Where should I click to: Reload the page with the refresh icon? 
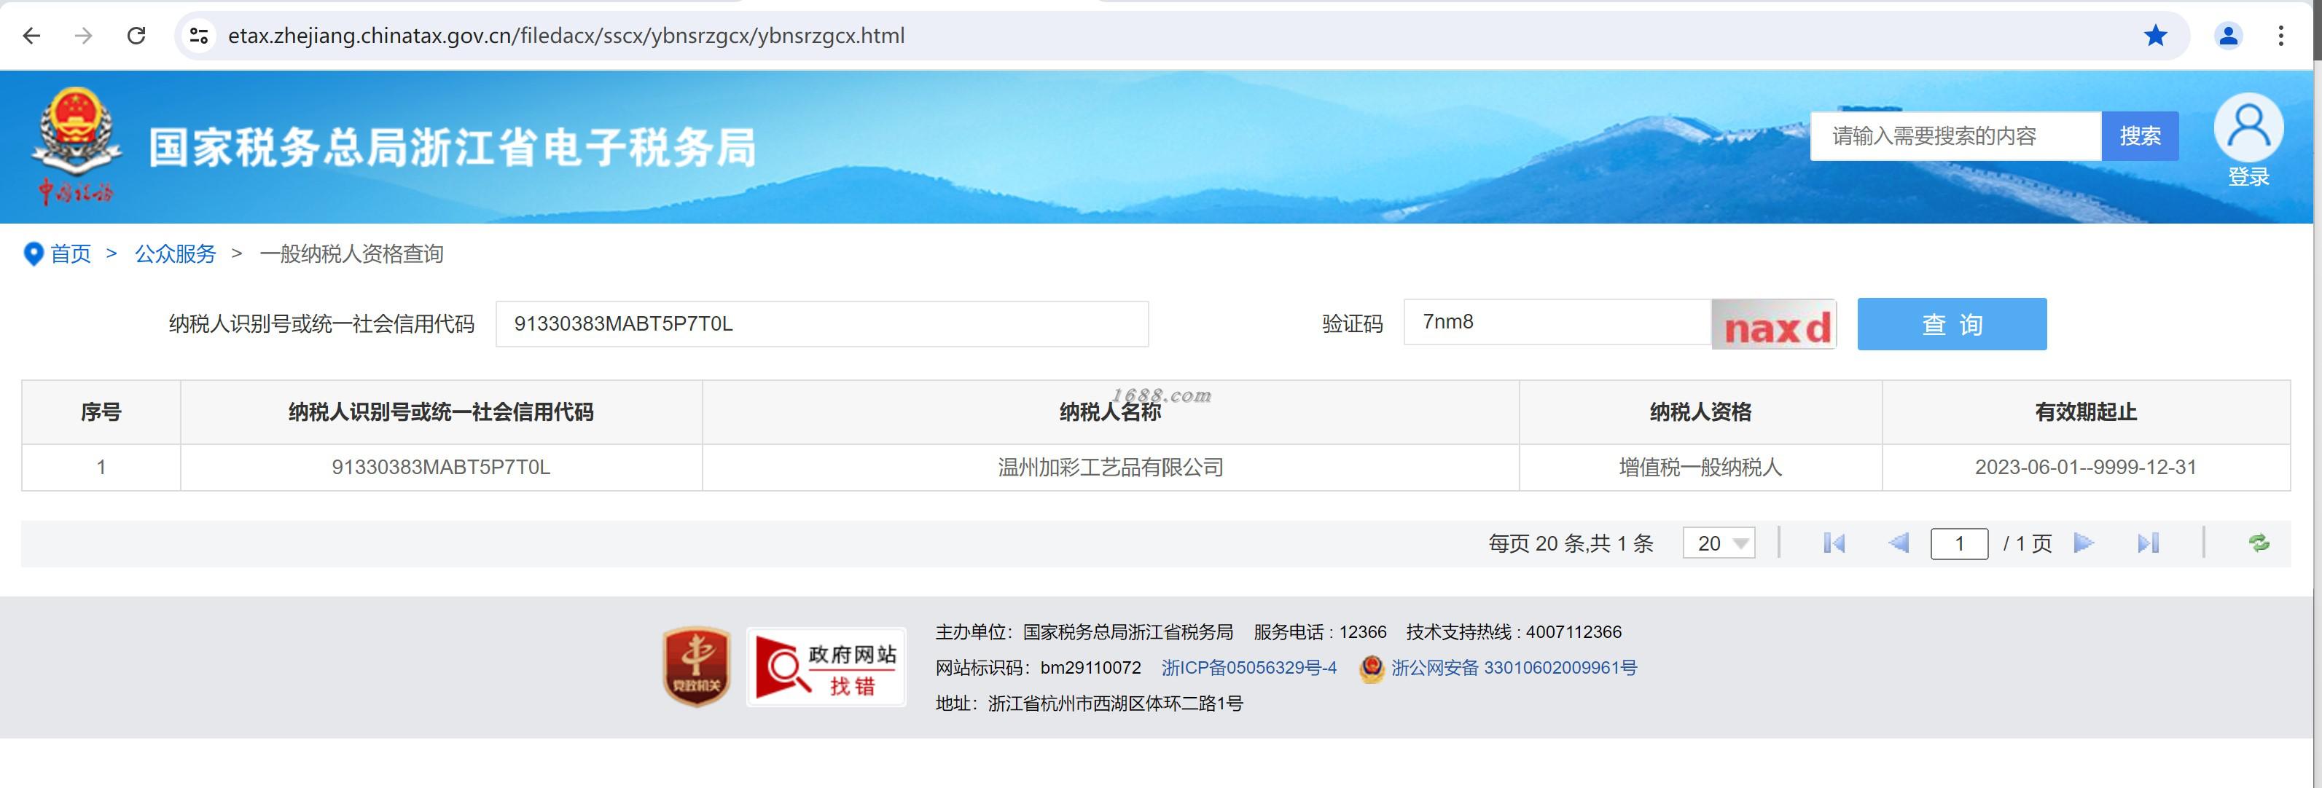coord(136,36)
